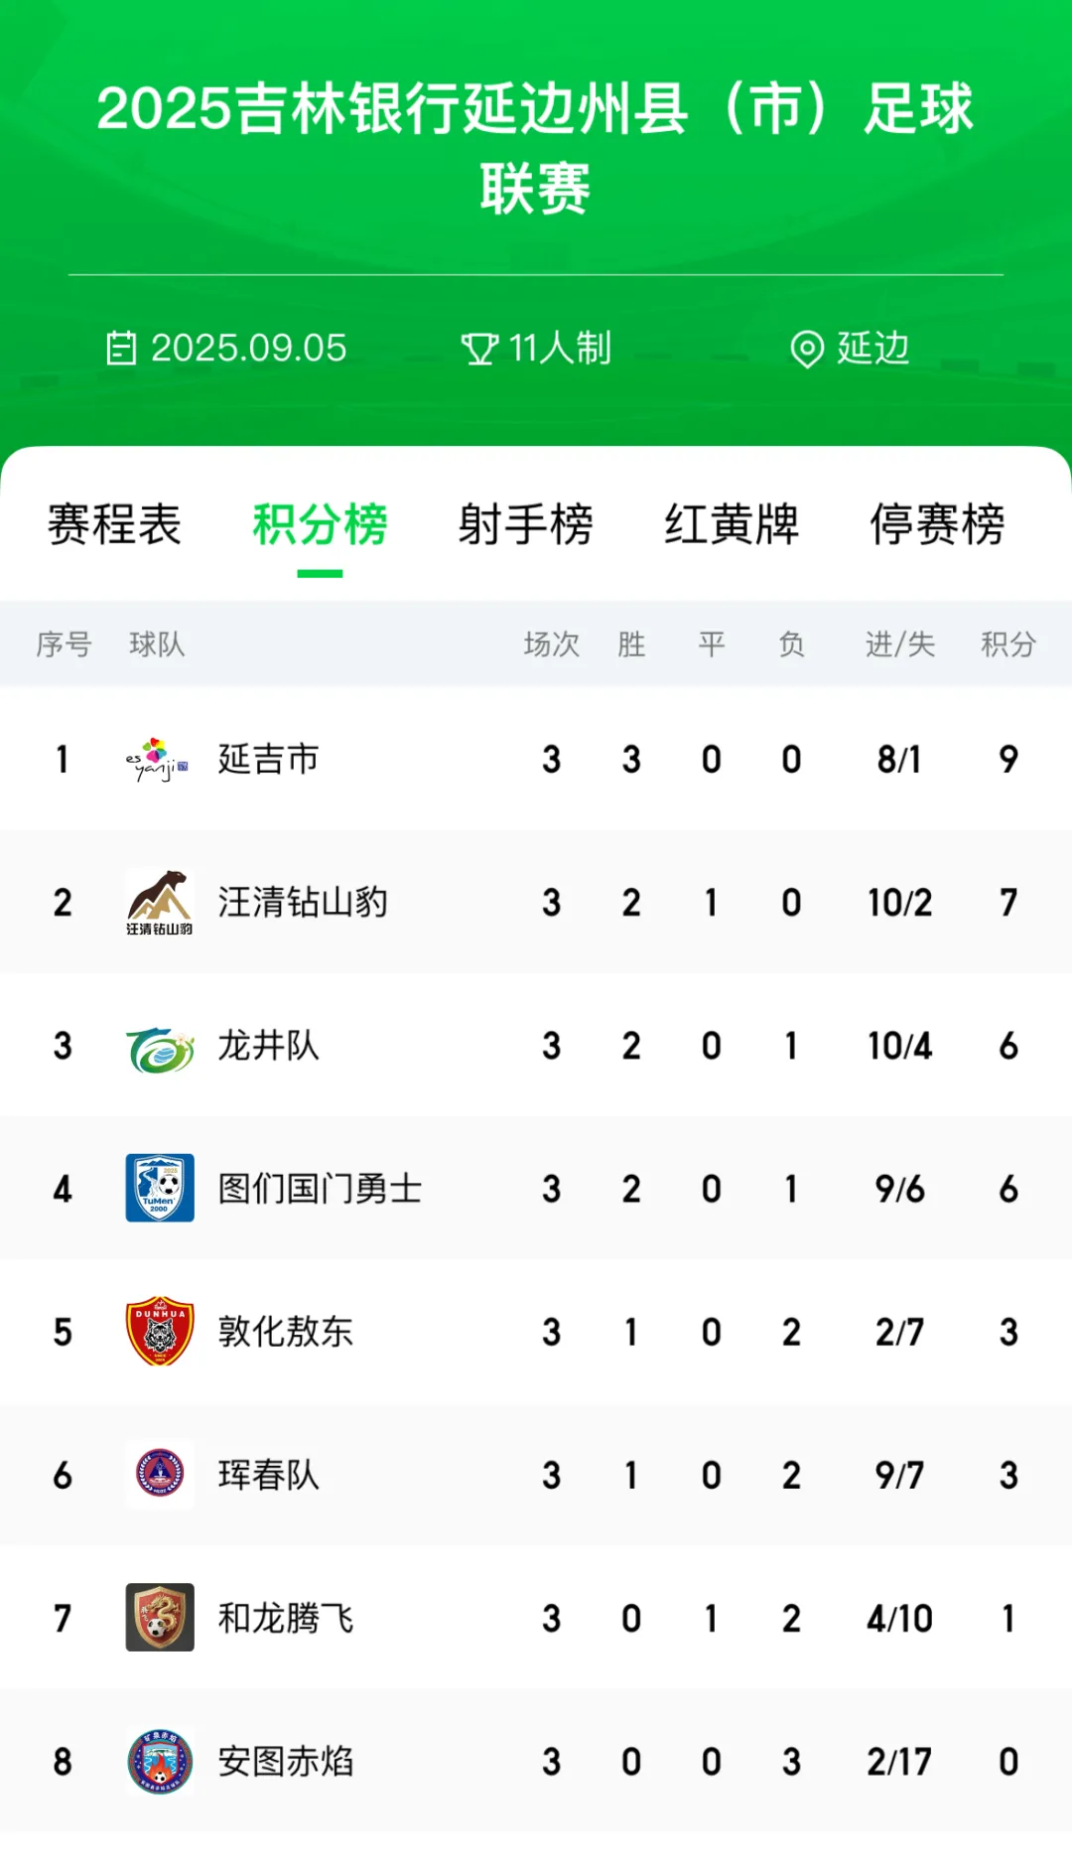Tap the 图们国门勇士 team name

(321, 1189)
